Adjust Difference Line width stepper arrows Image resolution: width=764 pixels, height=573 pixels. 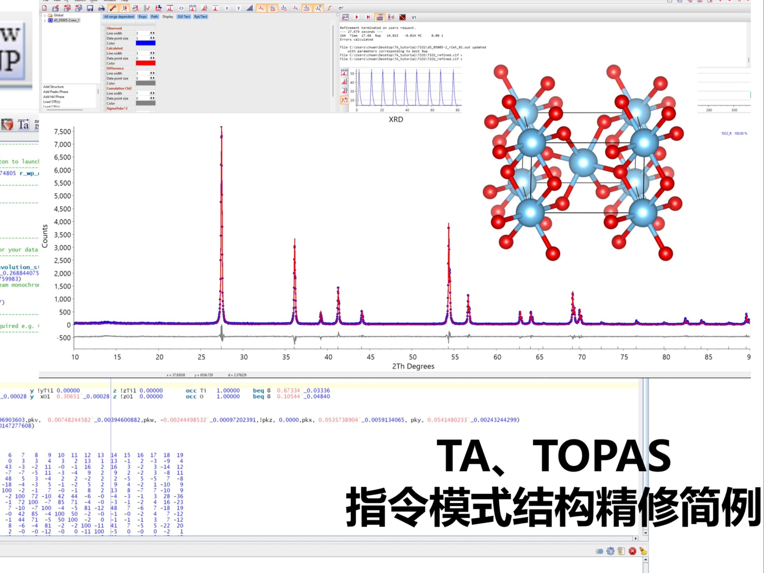click(152, 73)
